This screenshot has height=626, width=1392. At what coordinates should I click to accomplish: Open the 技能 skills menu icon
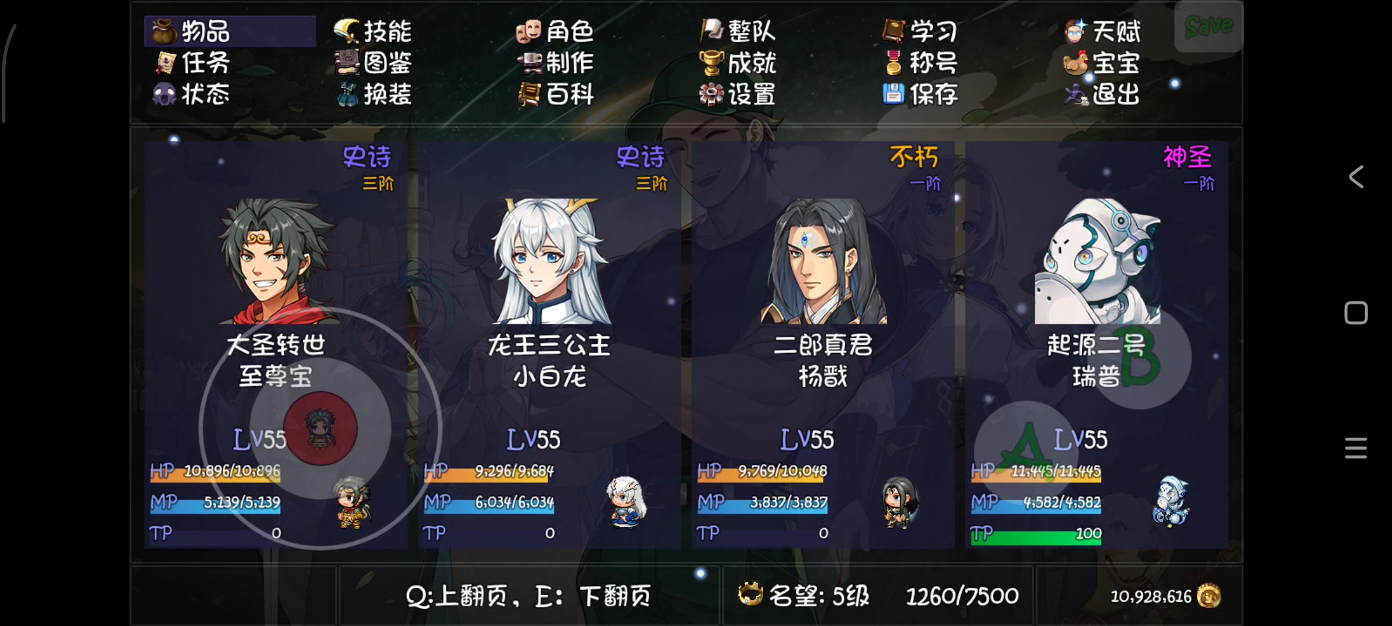coord(347,31)
